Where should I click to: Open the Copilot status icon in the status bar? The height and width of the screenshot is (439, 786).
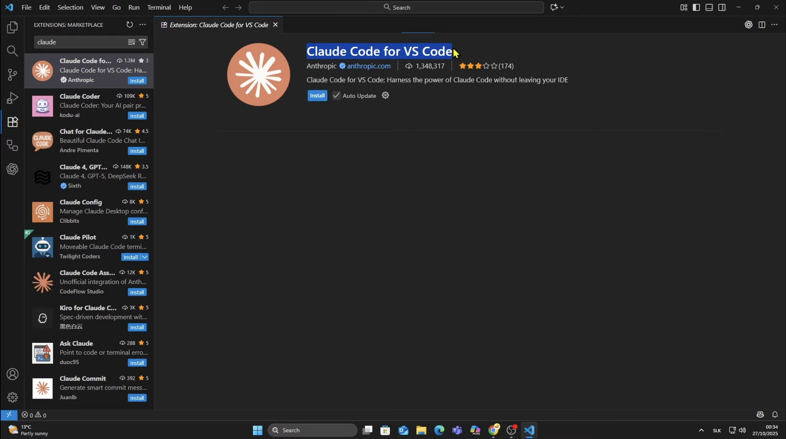760,415
